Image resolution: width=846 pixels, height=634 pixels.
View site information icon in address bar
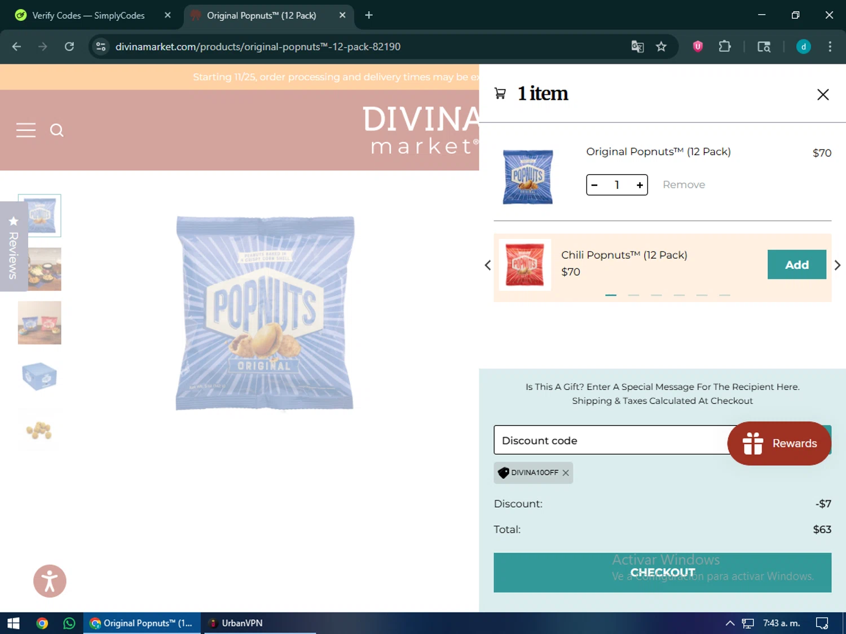tap(101, 47)
